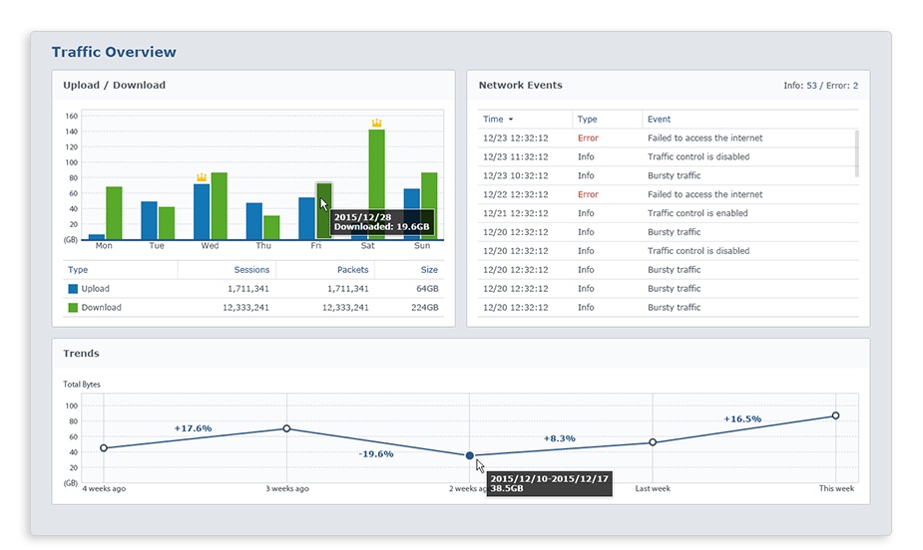Open the Info count 53 link
Viewport: 923px width, 550px height.
coord(812,86)
